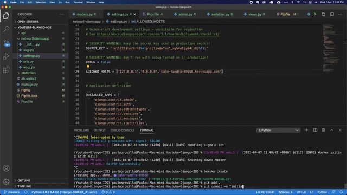Open the Accounts menu icon
This screenshot has width=347, height=195.
pyautogui.click(x=6, y=168)
